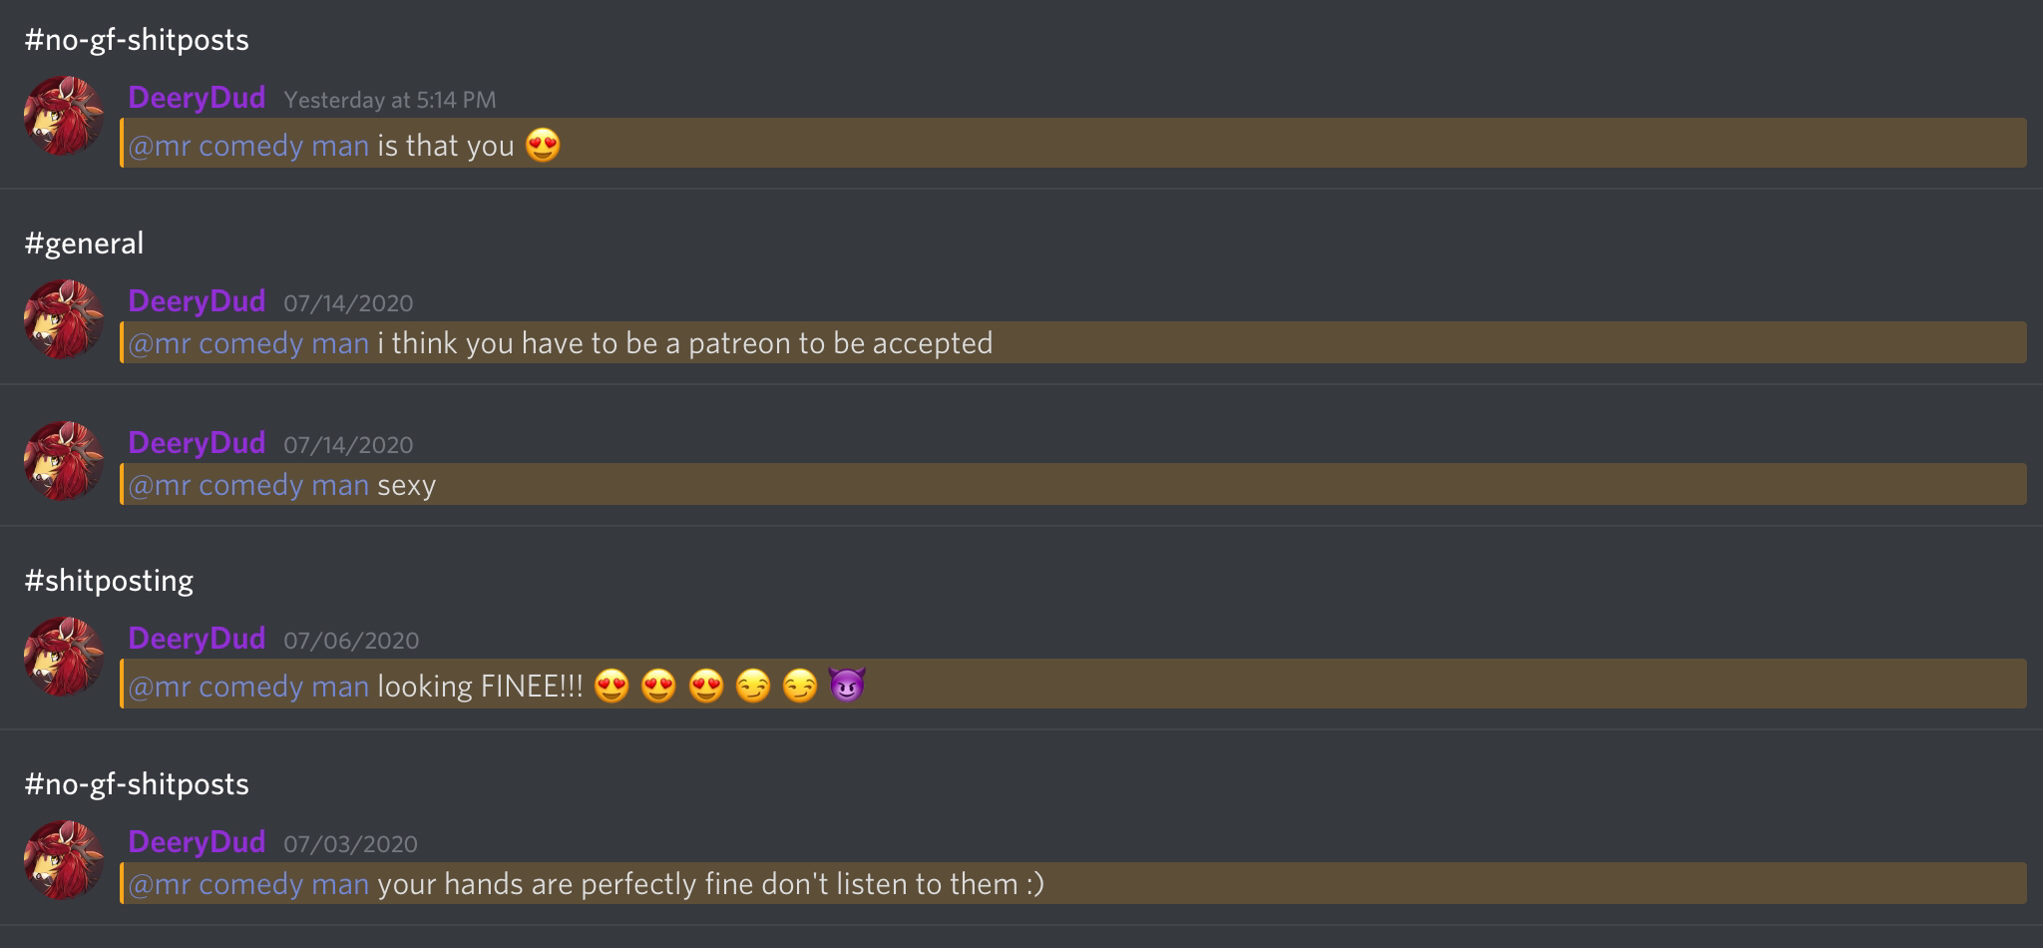Image resolution: width=2043 pixels, height=948 pixels.
Task: Click the "Yesterday at 5:14 PM" timestamp
Action: 389,100
